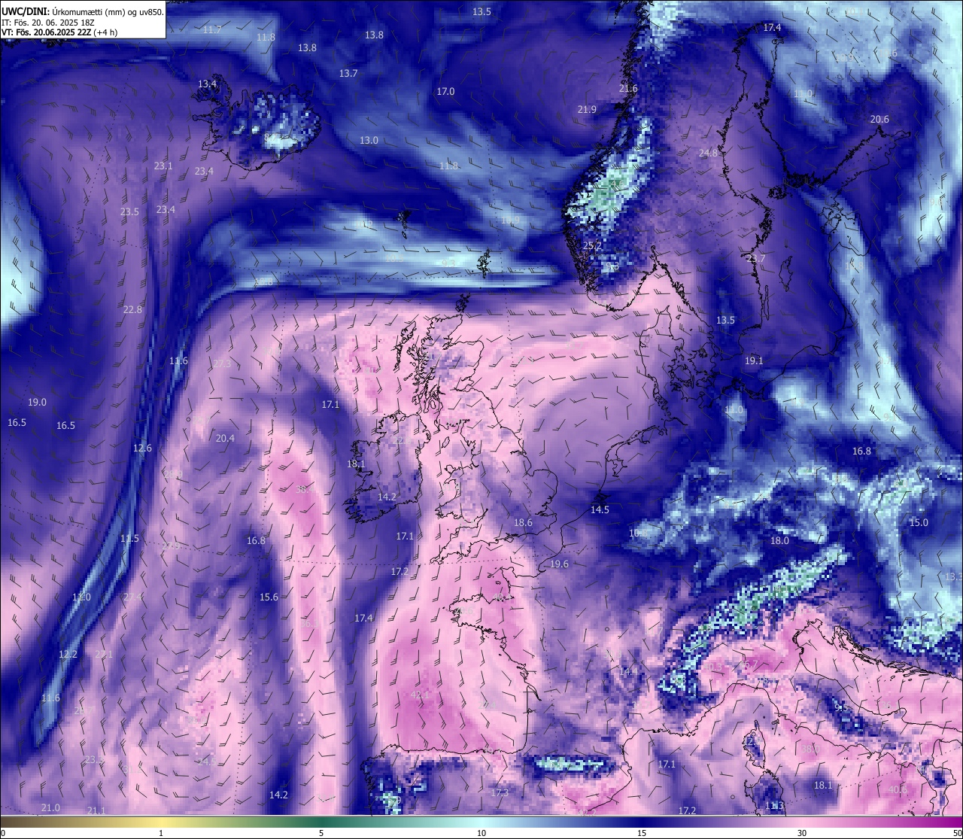
Task: Click the map value '19.1'
Action: [x=754, y=361]
